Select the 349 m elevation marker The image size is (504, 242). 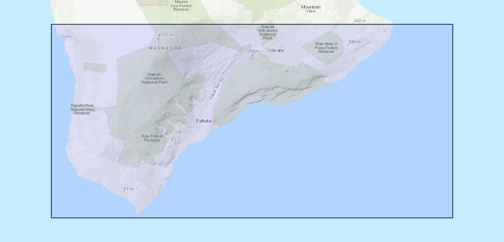[359, 21]
